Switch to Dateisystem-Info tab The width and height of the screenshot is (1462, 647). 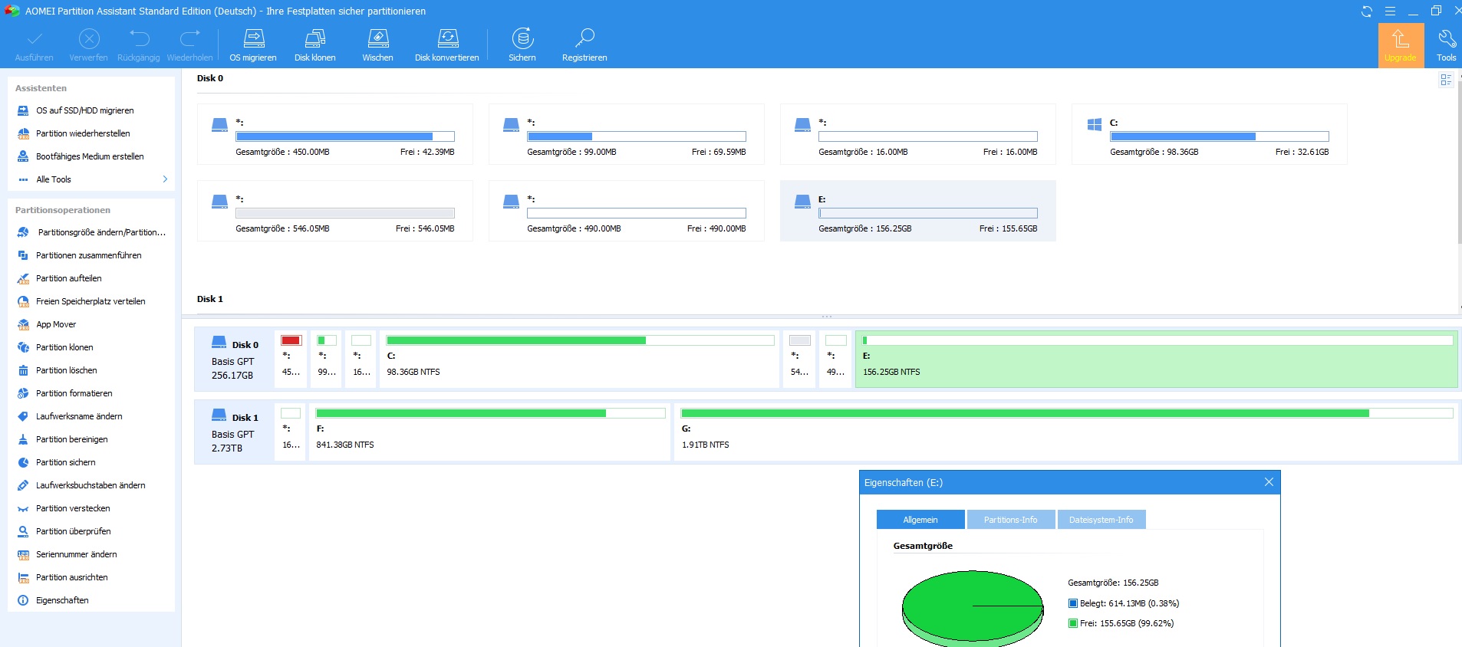[1101, 520]
